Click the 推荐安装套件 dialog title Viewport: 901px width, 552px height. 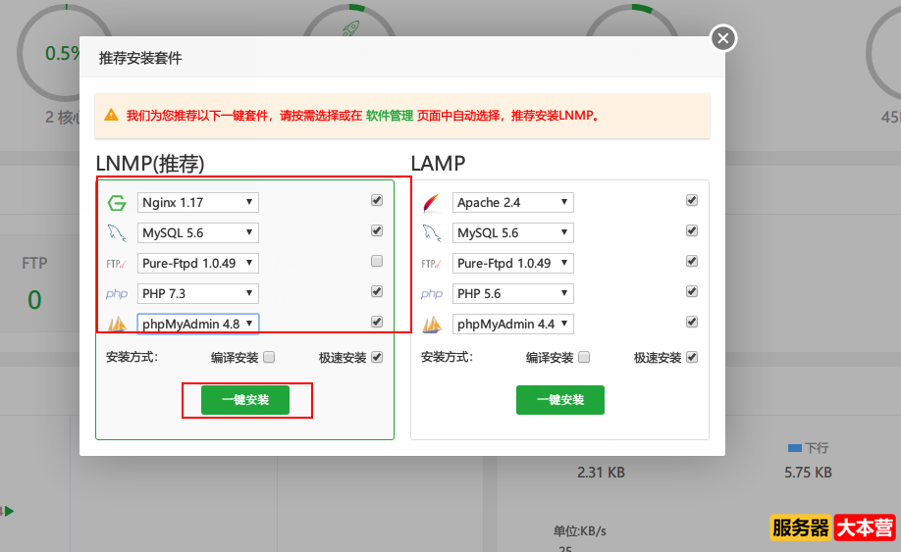point(140,58)
